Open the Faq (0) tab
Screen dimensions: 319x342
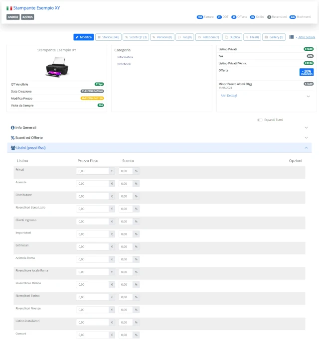click(185, 37)
